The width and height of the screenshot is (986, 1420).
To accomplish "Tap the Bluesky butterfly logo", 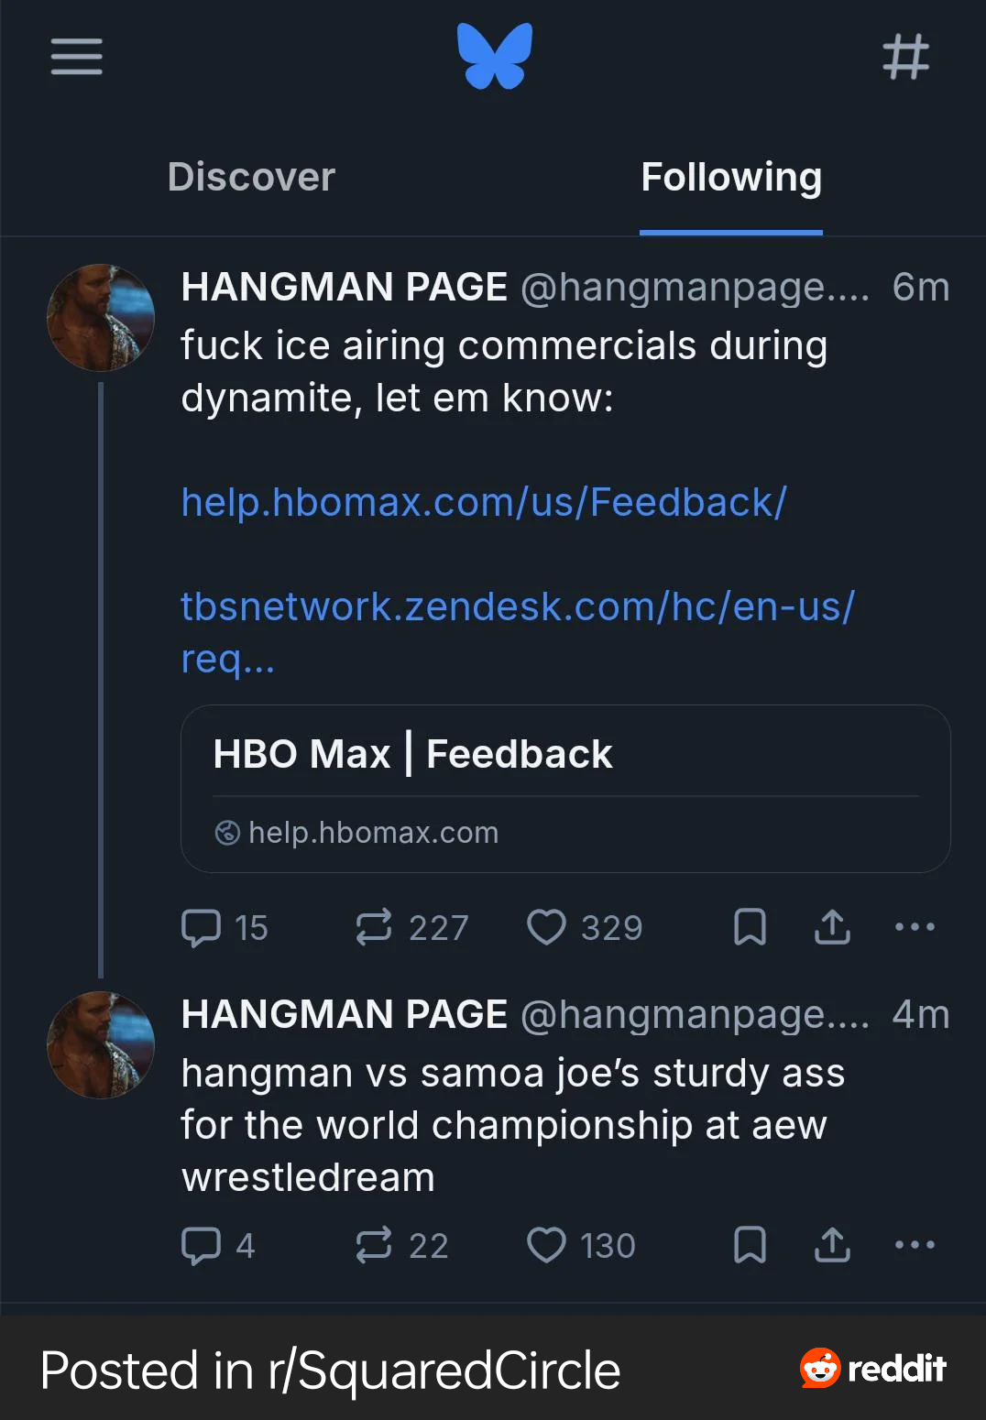I will (495, 56).
